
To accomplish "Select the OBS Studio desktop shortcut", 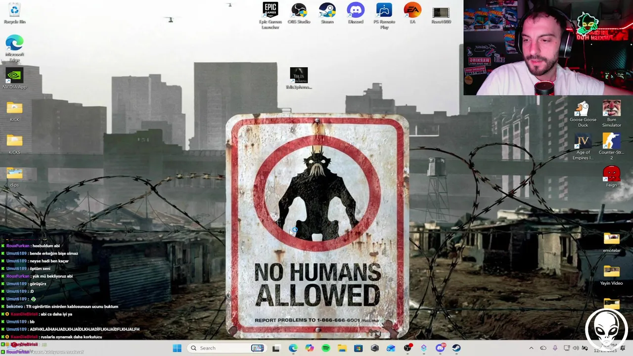I will click(x=299, y=13).
